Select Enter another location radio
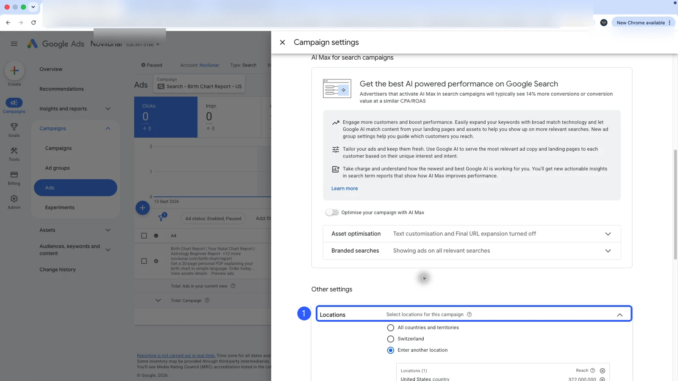The width and height of the screenshot is (678, 381). click(x=391, y=351)
